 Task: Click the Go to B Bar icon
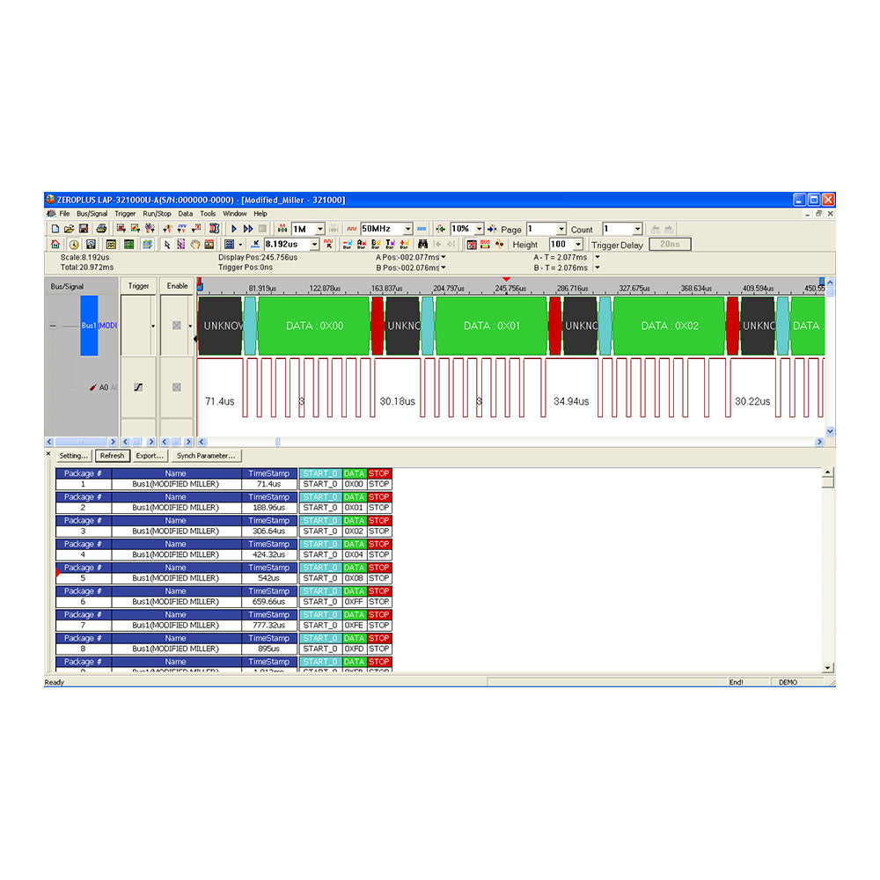[376, 244]
